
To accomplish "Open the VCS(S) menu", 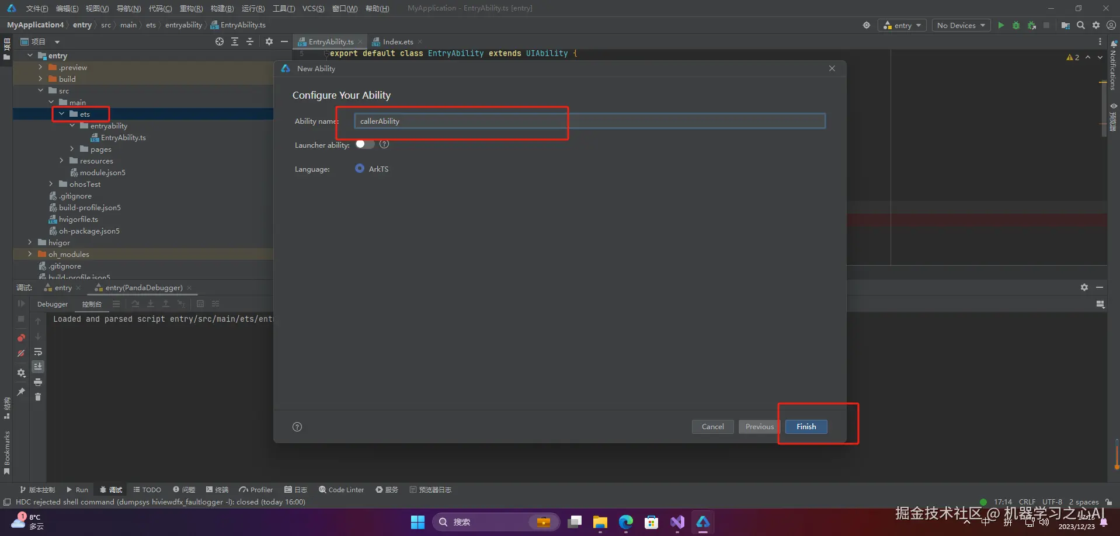I will point(313,8).
